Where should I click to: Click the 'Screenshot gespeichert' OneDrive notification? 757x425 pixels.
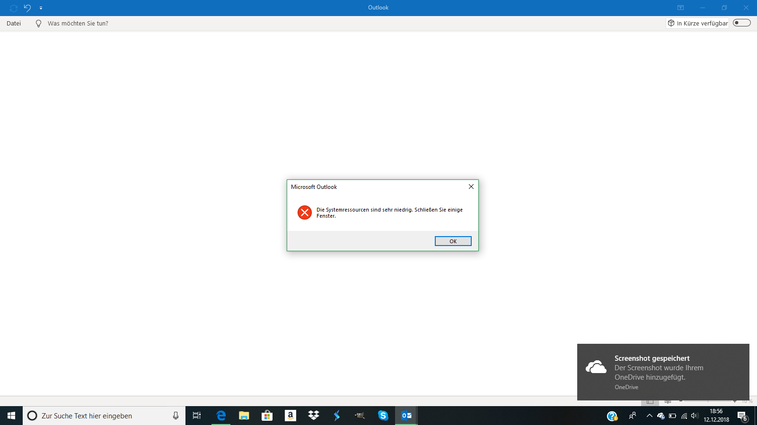(x=663, y=372)
